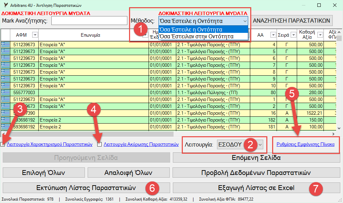Click the date 01/01/0001 in the AA 80 row
343x203 pixels.
tap(163, 92)
